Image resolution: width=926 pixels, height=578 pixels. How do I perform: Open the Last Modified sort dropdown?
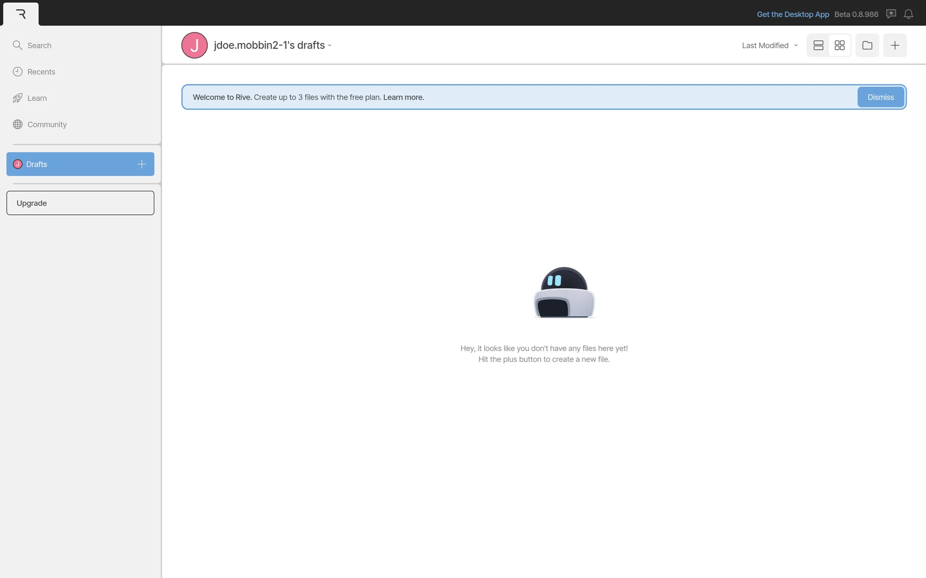[769, 45]
